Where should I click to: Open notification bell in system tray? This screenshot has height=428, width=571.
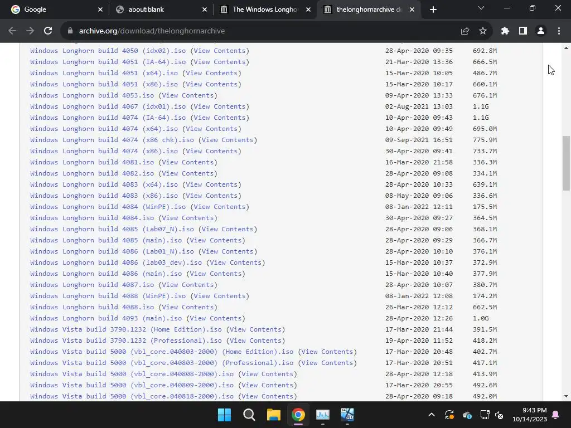click(x=556, y=415)
